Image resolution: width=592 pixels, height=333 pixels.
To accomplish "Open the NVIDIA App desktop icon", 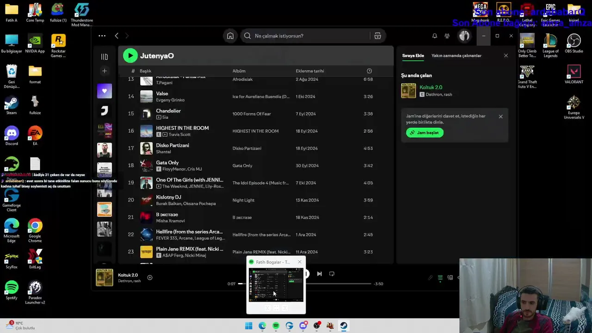I will (x=35, y=44).
